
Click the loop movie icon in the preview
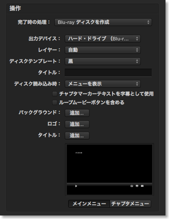pyautogui.click(x=132, y=186)
